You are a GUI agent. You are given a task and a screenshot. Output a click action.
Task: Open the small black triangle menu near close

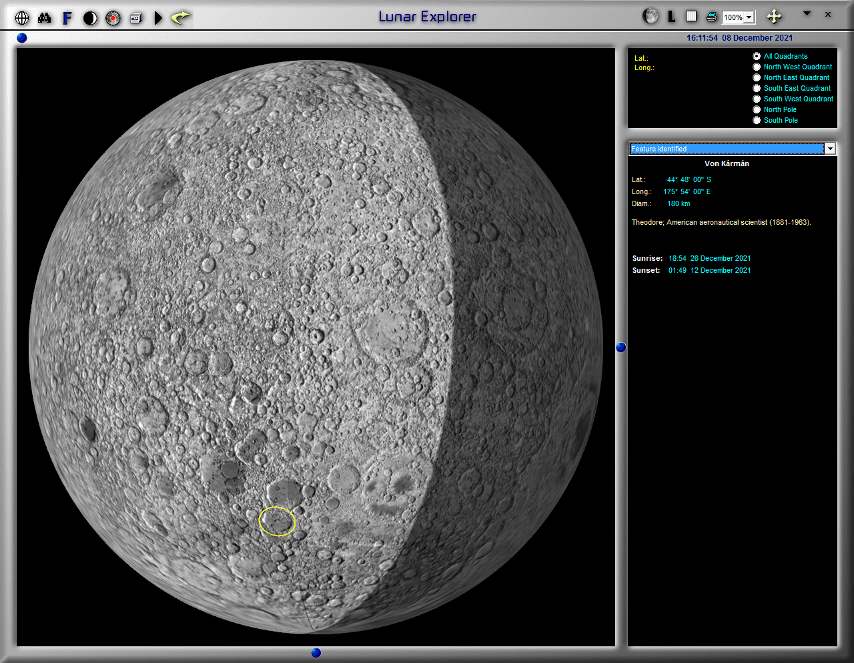coord(807,13)
